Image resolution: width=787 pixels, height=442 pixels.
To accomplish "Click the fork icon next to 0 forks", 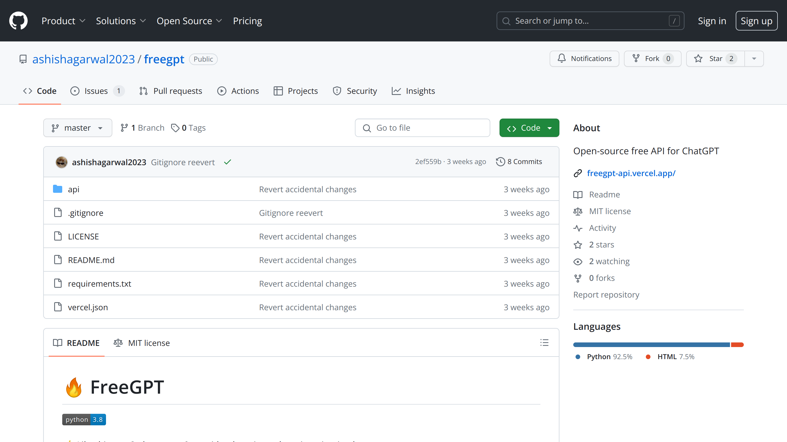I will pos(577,278).
